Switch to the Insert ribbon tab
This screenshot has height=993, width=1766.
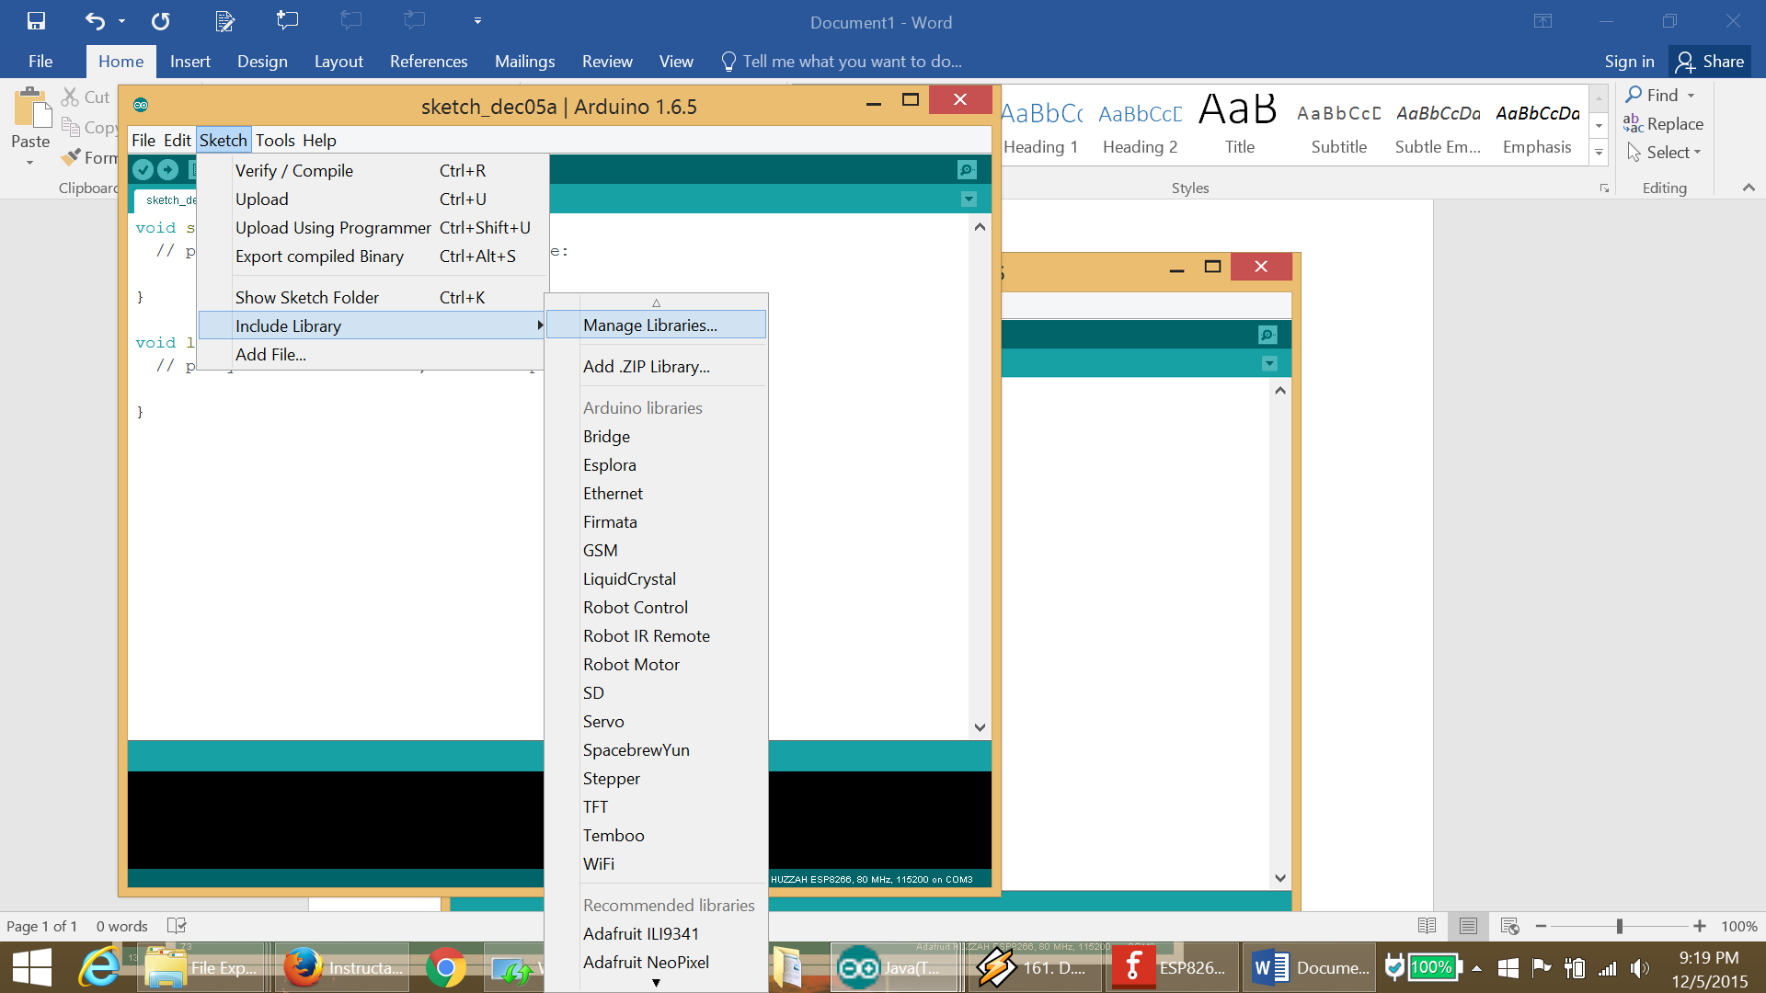tap(189, 61)
